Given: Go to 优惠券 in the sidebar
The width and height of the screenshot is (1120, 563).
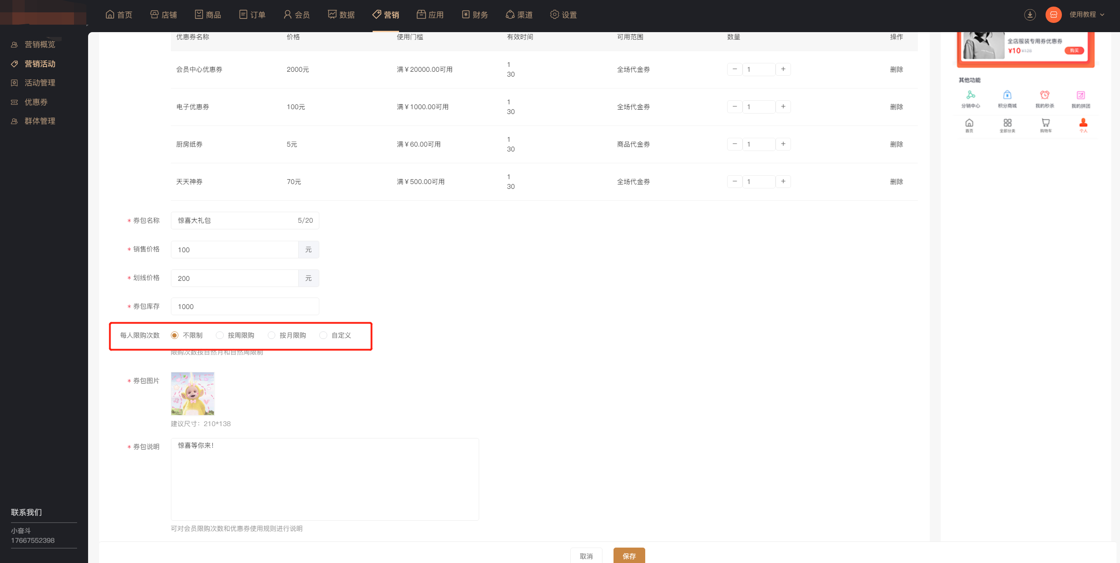Looking at the screenshot, I should coord(36,102).
